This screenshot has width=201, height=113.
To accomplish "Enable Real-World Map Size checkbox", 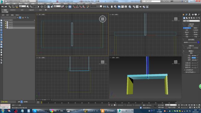I will [x=185, y=72].
